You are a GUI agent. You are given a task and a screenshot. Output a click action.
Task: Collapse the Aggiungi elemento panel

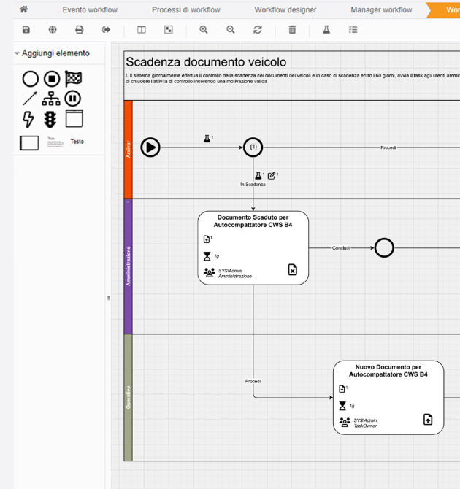17,53
